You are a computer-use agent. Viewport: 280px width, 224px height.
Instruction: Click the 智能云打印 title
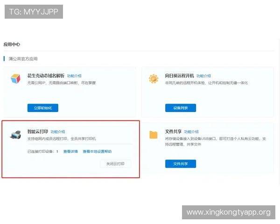pyautogui.click(x=37, y=132)
